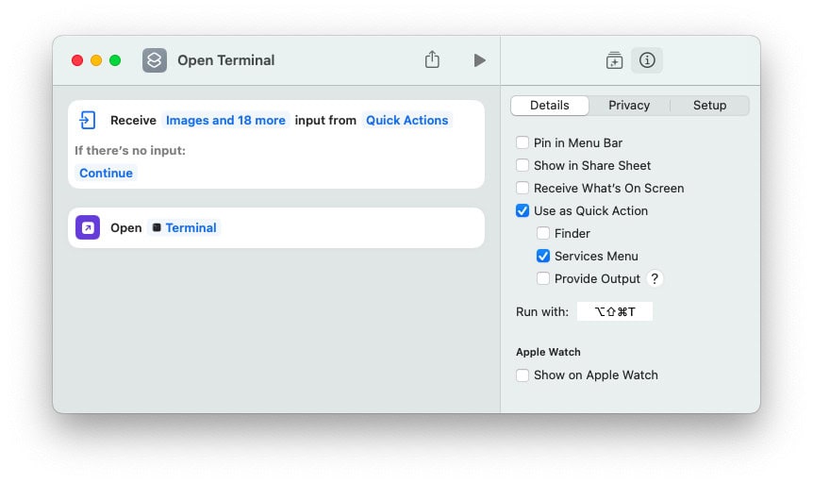
Task: Open the Continue no-input behavior menu
Action: click(106, 174)
